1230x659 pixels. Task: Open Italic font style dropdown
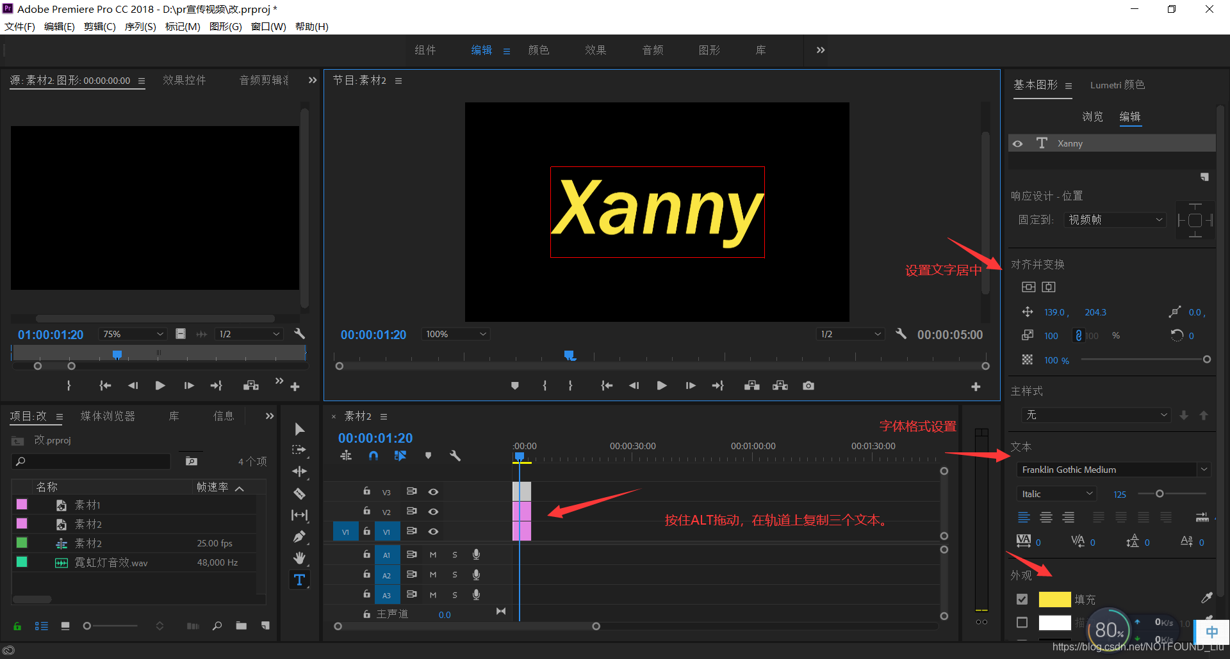coord(1057,494)
